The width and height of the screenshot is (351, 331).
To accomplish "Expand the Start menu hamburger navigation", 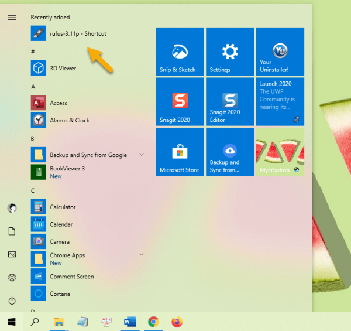I will [x=12, y=18].
